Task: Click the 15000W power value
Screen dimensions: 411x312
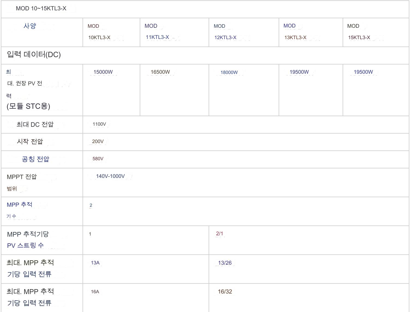Action: pos(103,72)
